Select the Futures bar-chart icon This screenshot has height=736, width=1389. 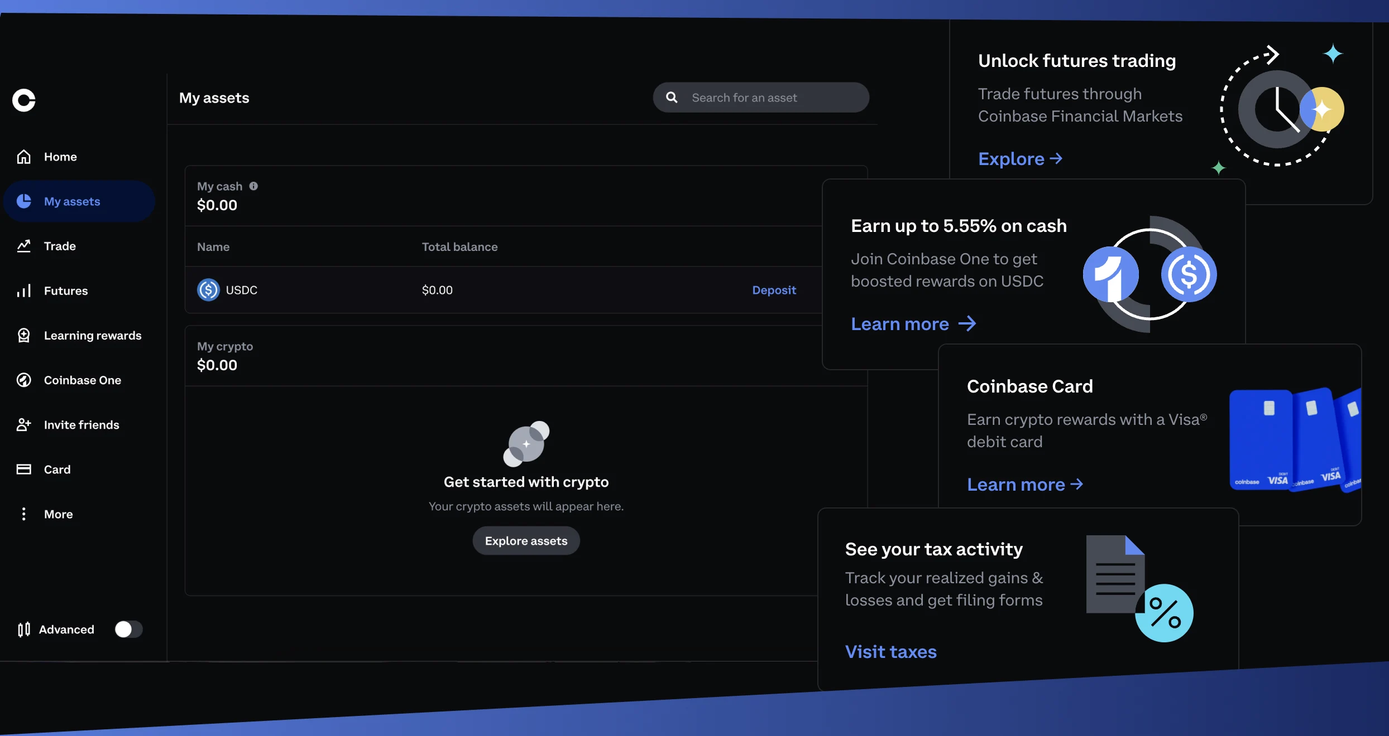(25, 290)
